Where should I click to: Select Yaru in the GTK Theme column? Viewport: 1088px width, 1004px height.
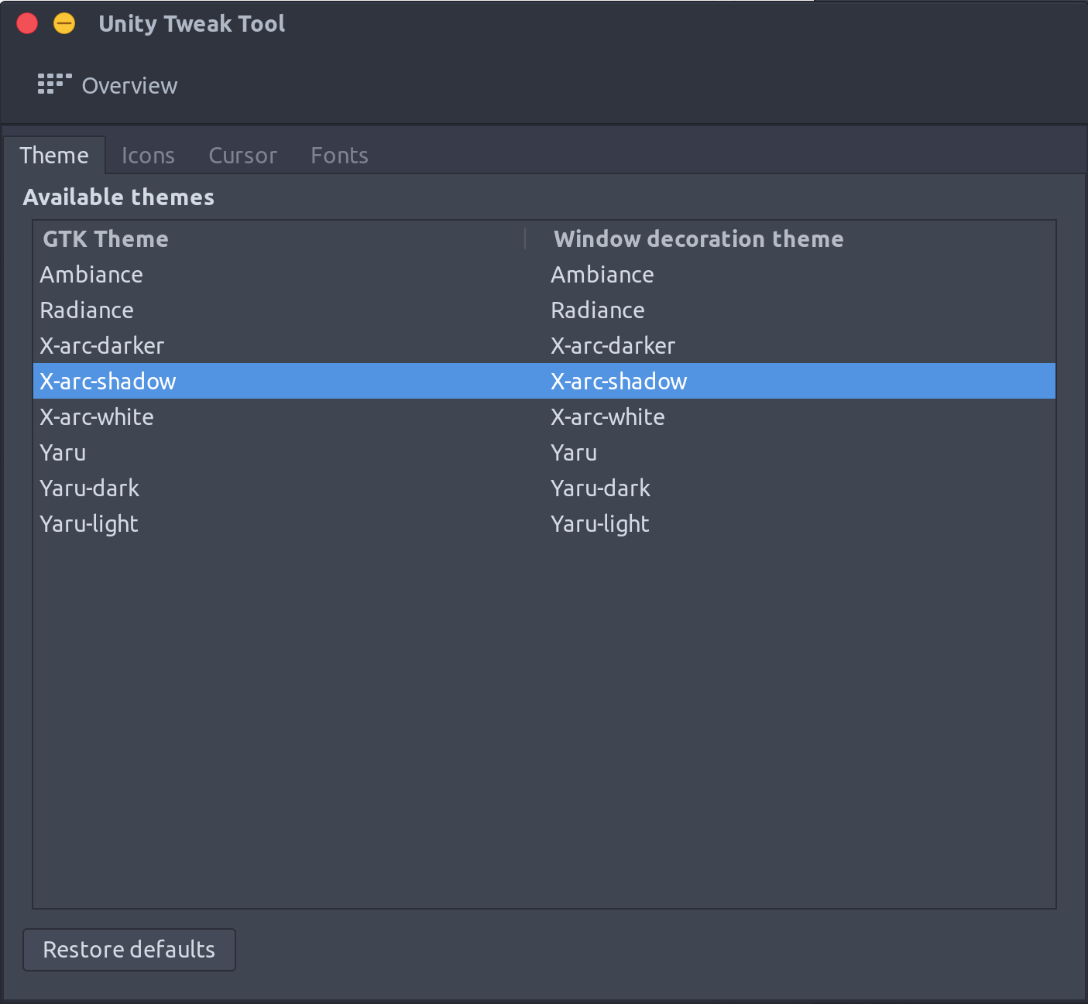[x=63, y=453]
